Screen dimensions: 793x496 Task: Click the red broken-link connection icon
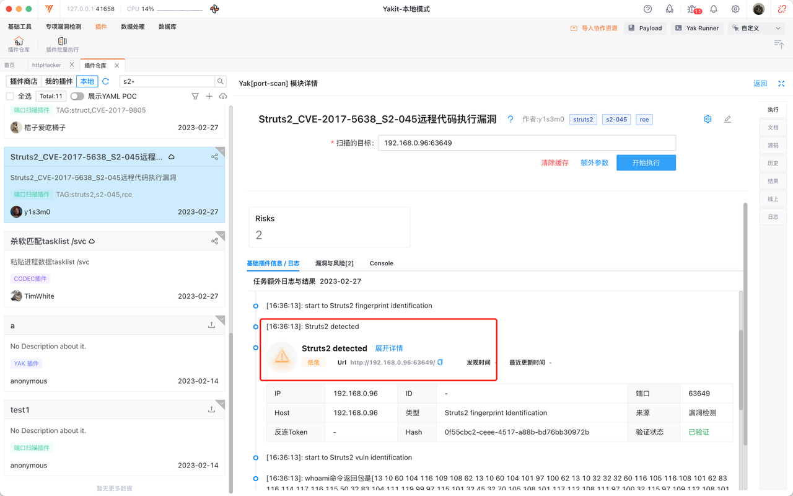(x=782, y=9)
